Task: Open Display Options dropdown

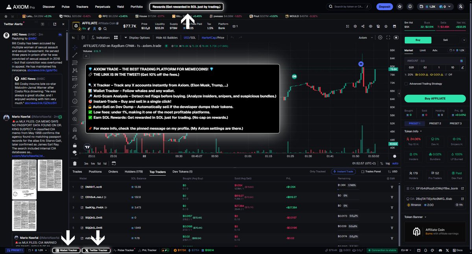Action: 137,37
